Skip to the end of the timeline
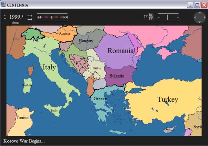This screenshot has width=208, height=146. (x=66, y=17)
